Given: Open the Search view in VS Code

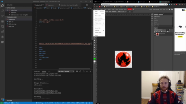Looking at the screenshot, I should tap(2, 11).
